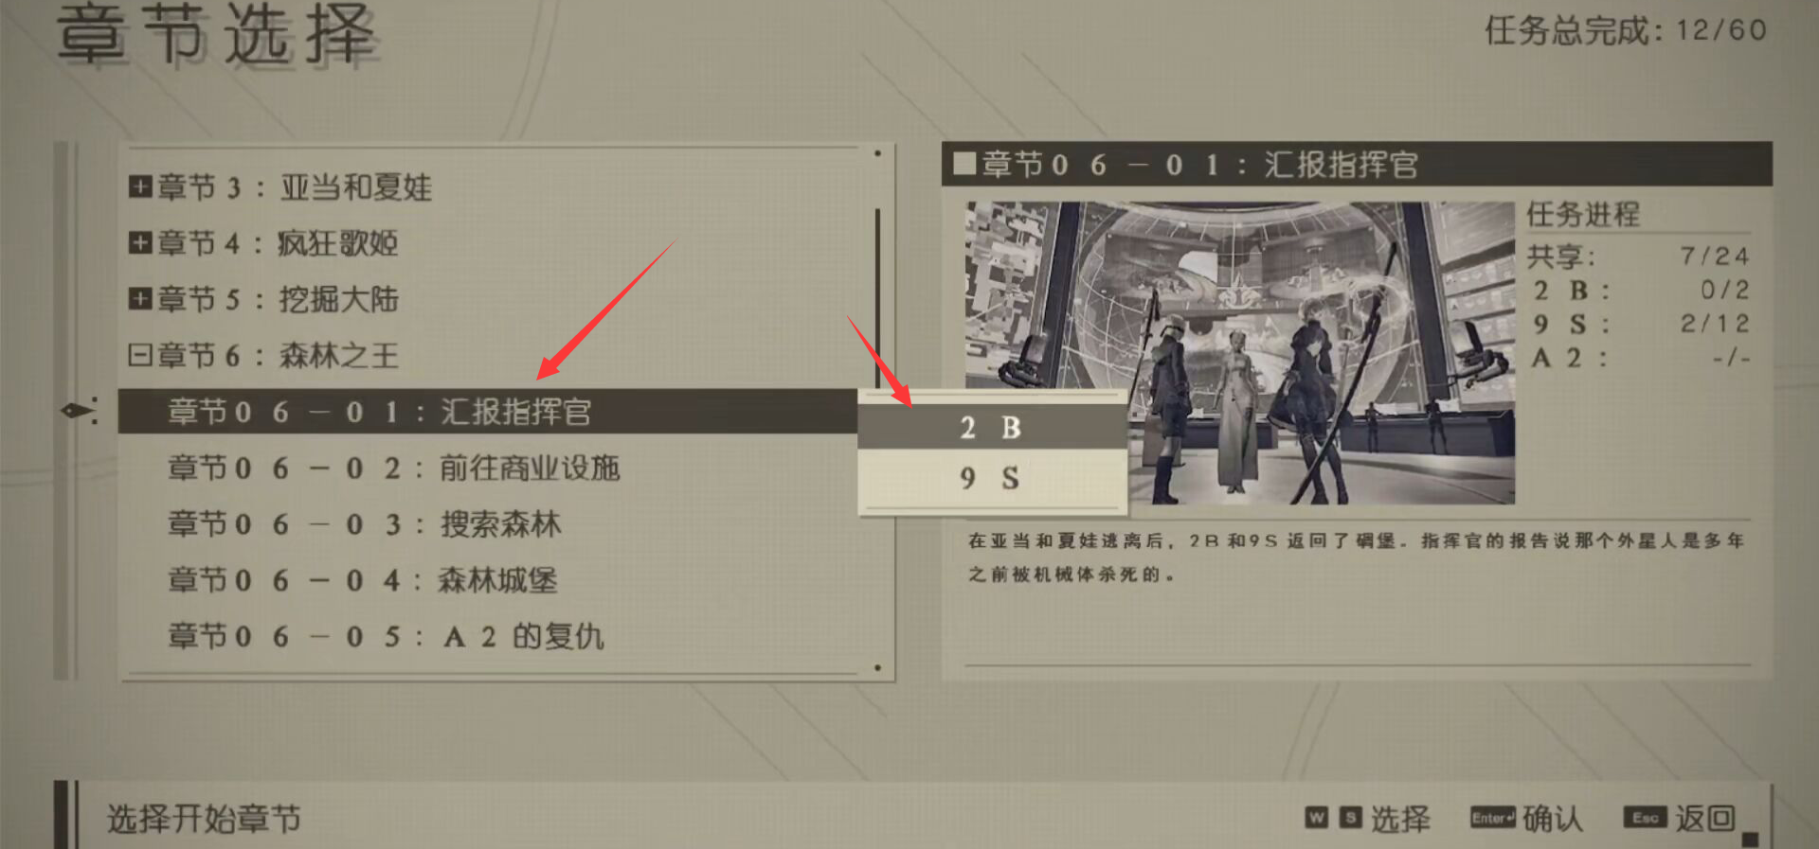This screenshot has width=1819, height=849.
Task: Select 章节06-01：汇报指挥官
Action: 488,411
